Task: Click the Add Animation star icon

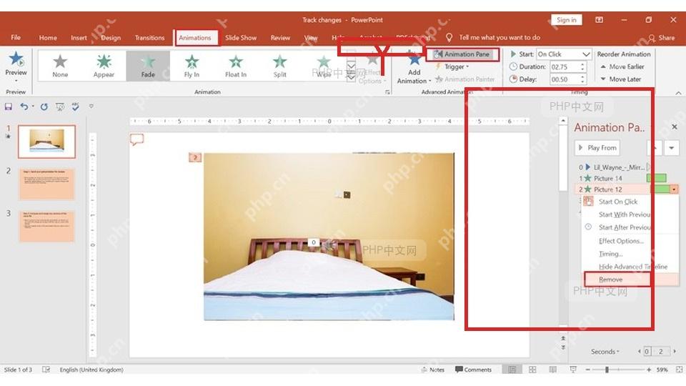Action: (x=414, y=59)
